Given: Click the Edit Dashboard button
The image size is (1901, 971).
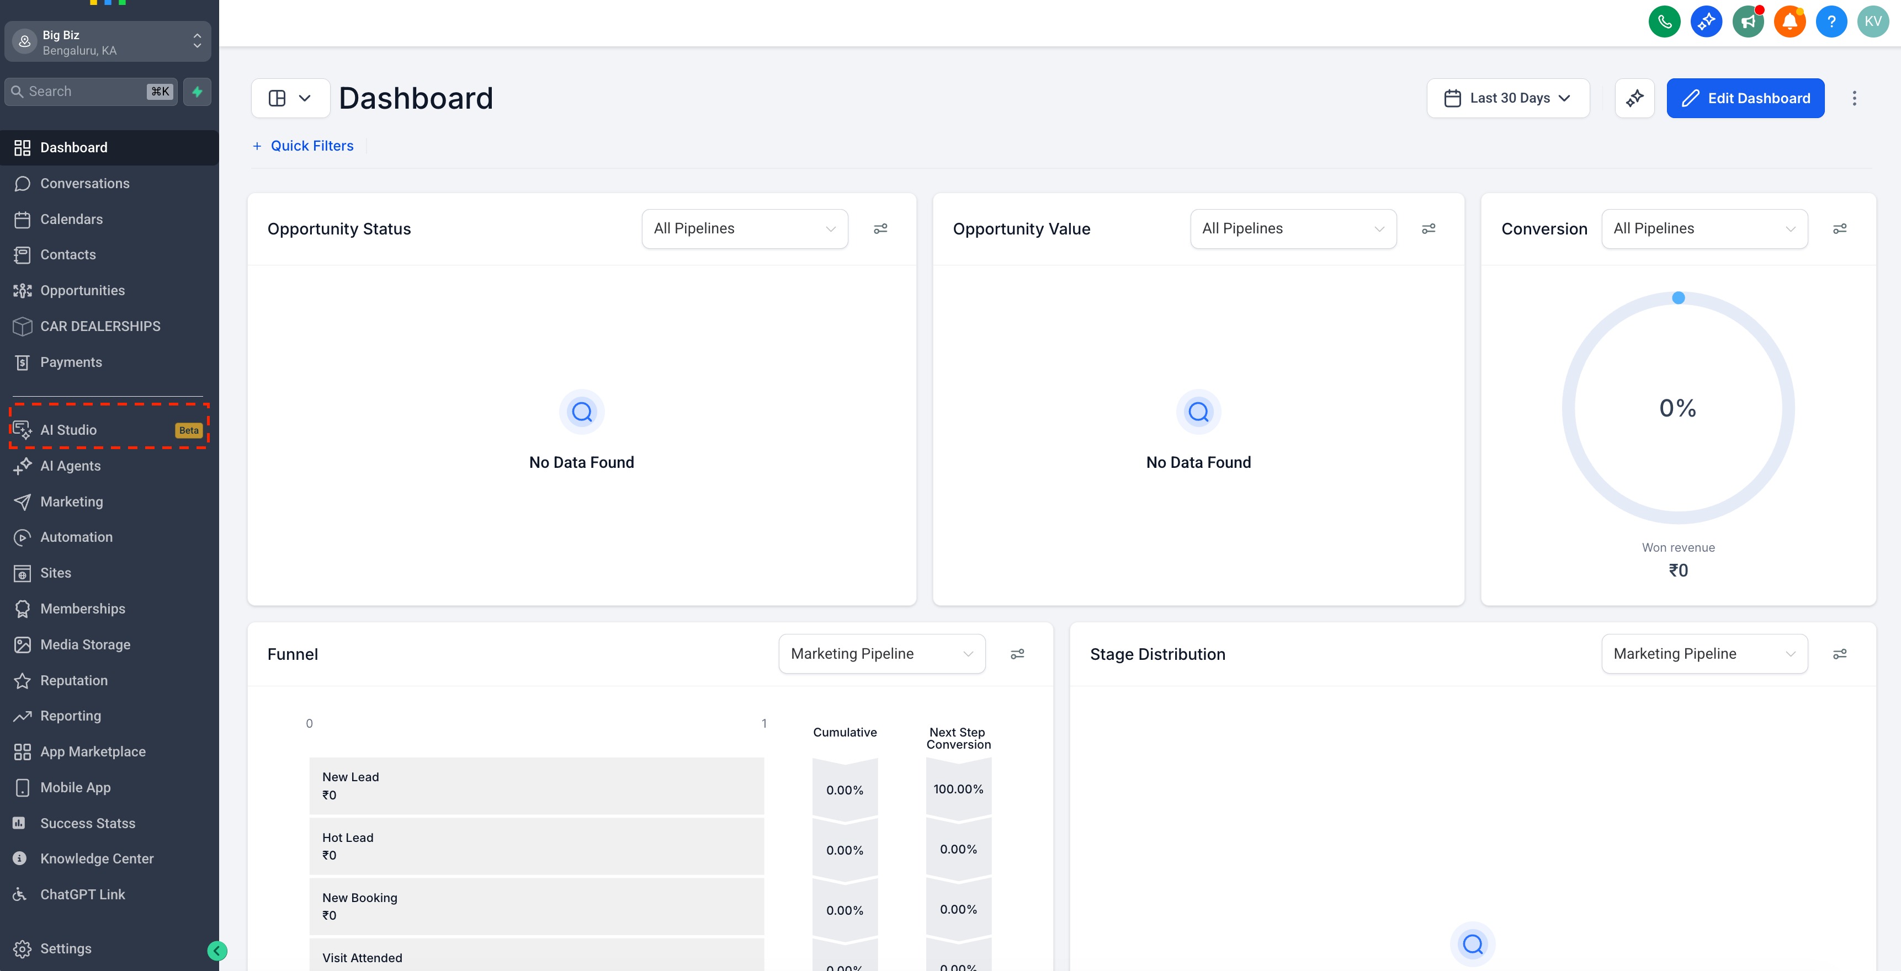Looking at the screenshot, I should pos(1745,98).
